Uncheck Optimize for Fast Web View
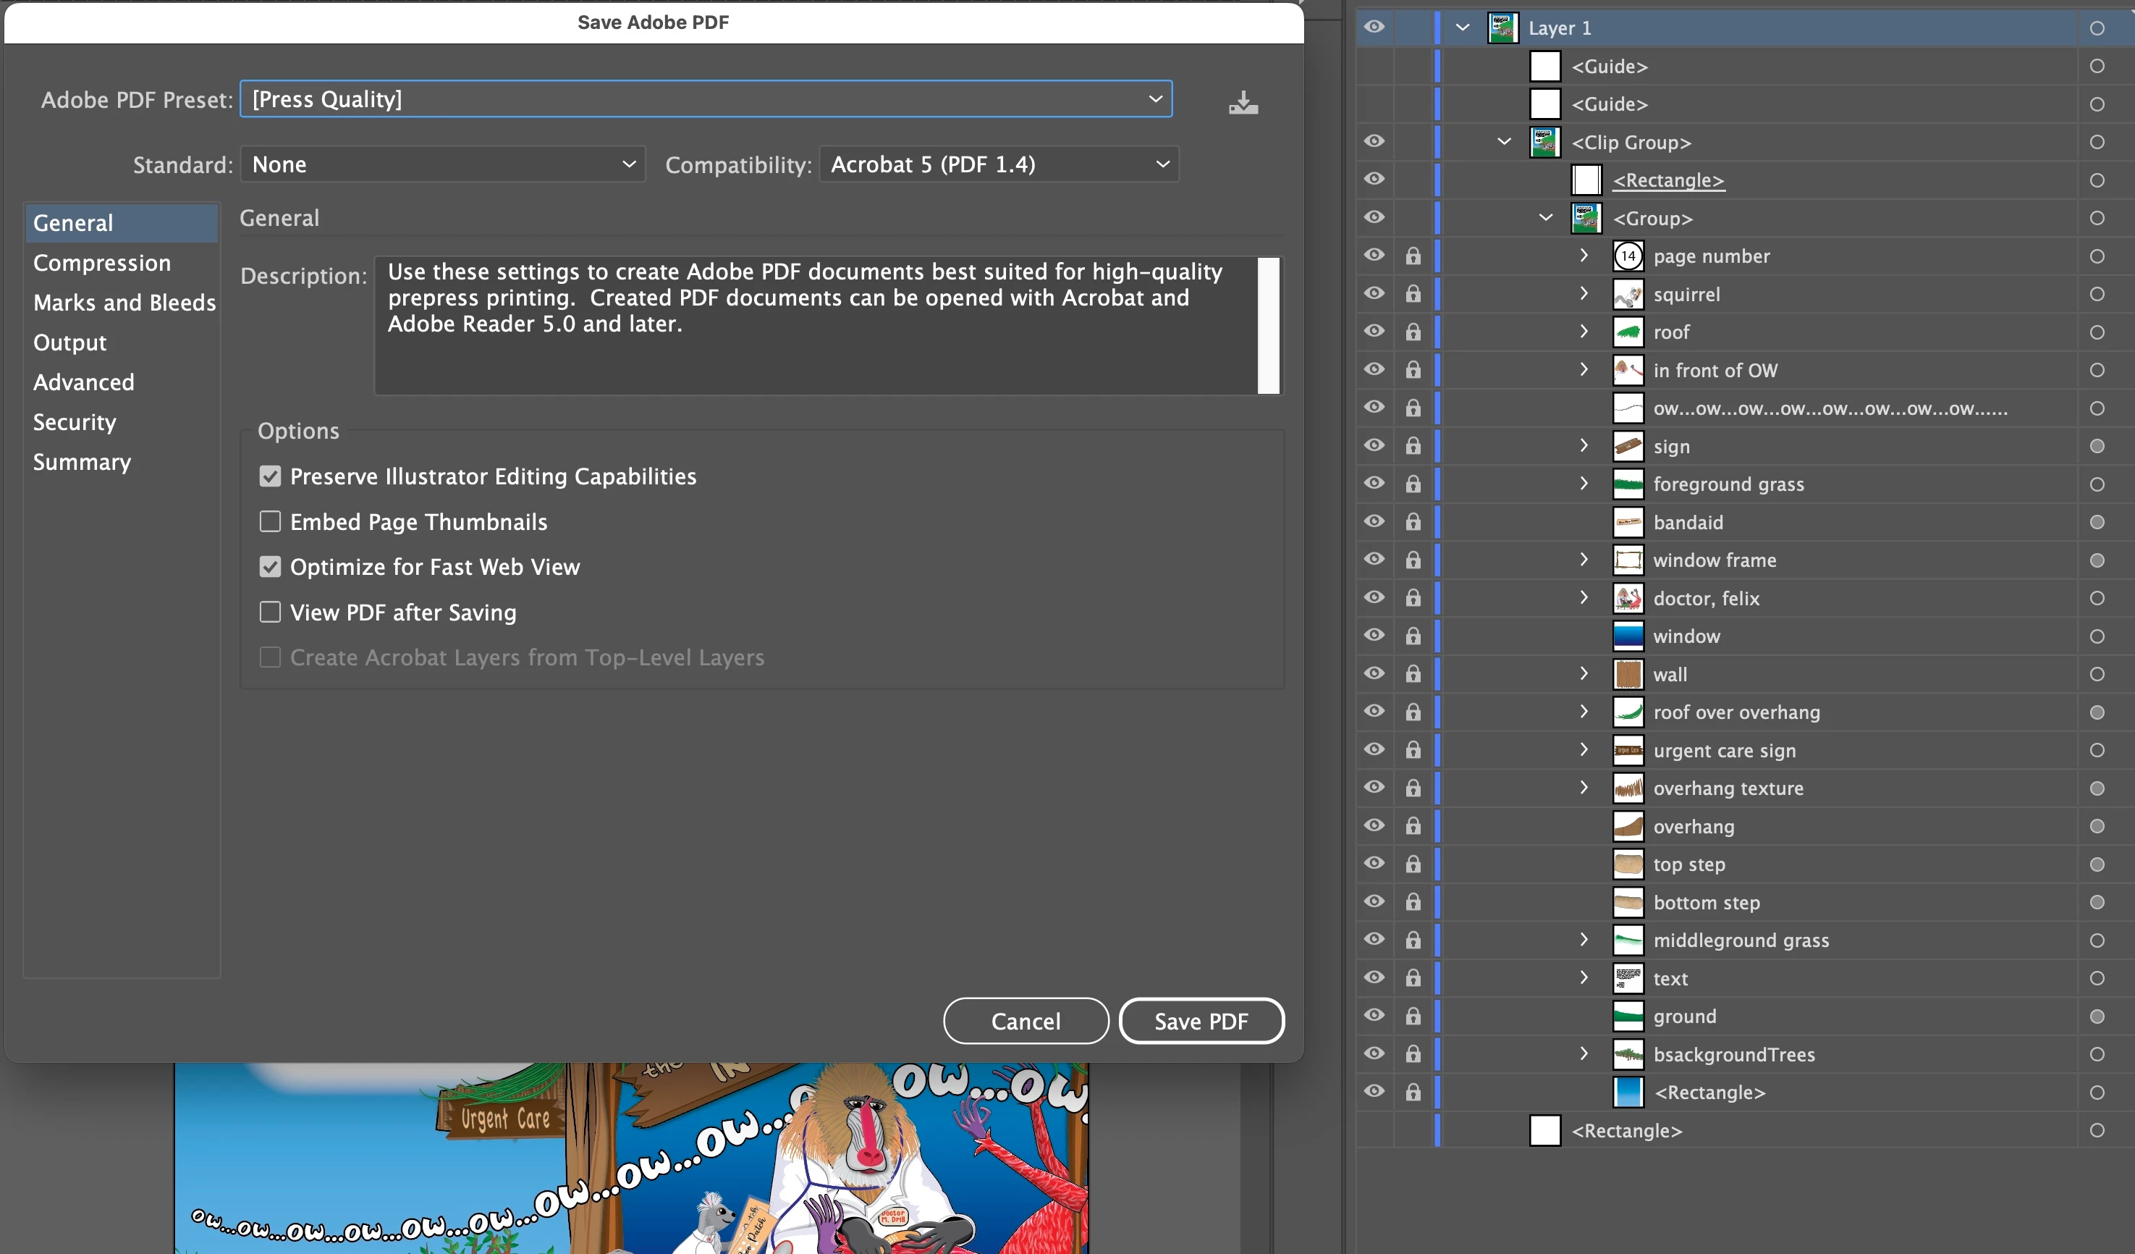The width and height of the screenshot is (2135, 1254). pos(270,567)
